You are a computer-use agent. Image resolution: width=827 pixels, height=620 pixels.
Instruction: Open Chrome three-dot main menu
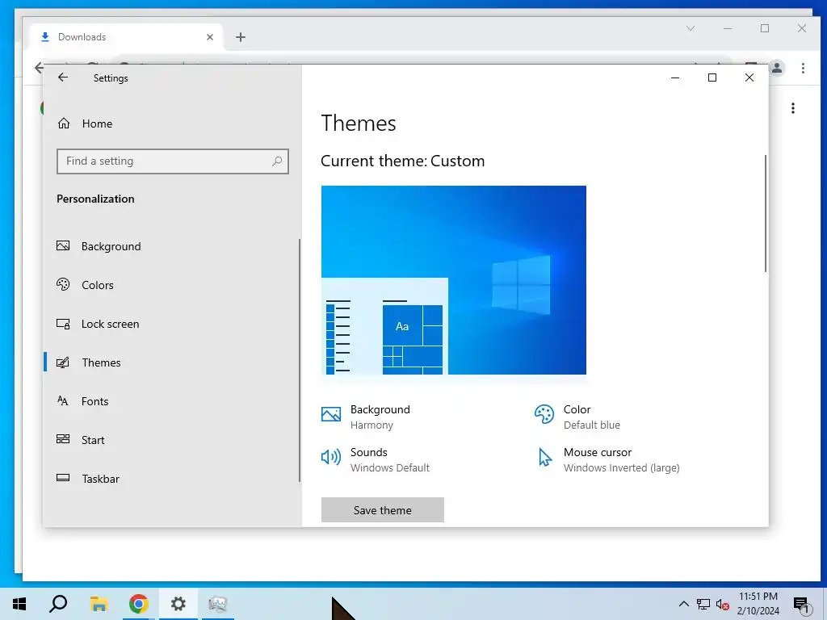(x=803, y=68)
